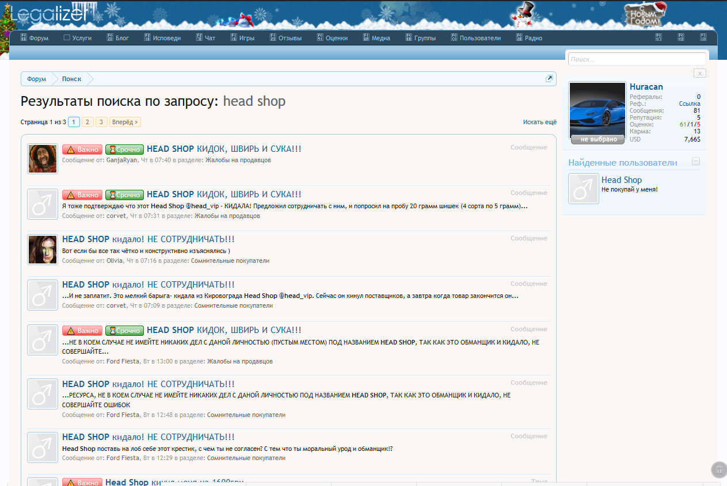Open Сомнительные покупатели in Olivia's result
Viewport: 727px width, 486px height.
230,261
